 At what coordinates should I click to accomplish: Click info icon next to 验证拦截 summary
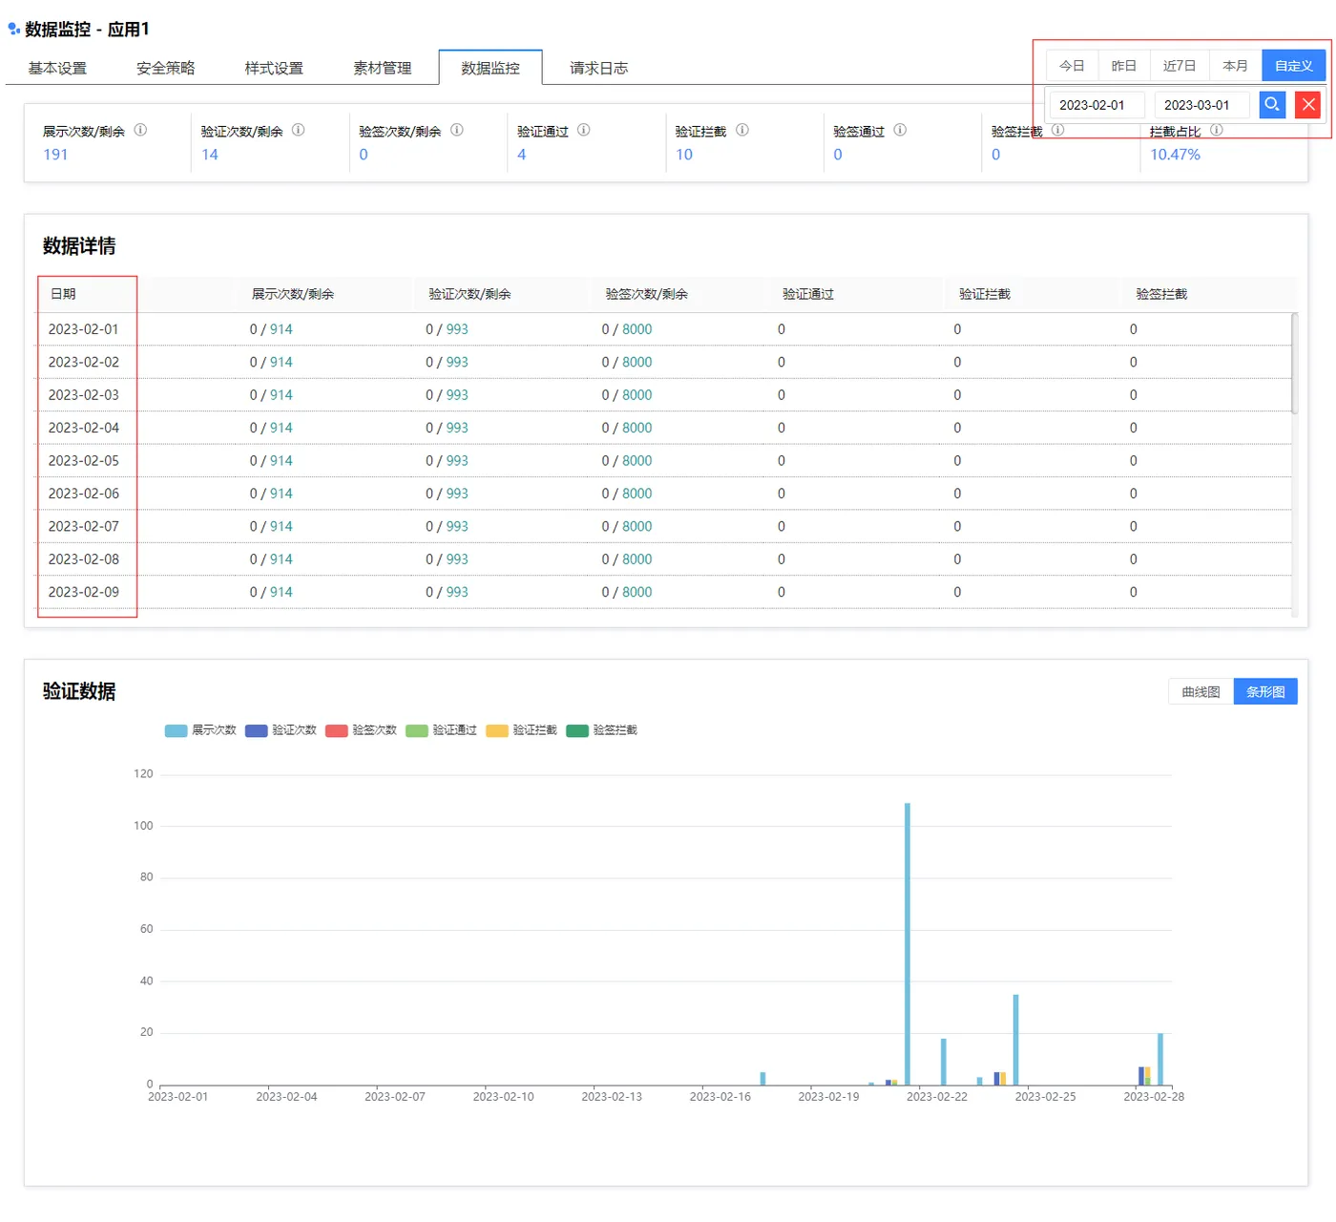tap(742, 130)
